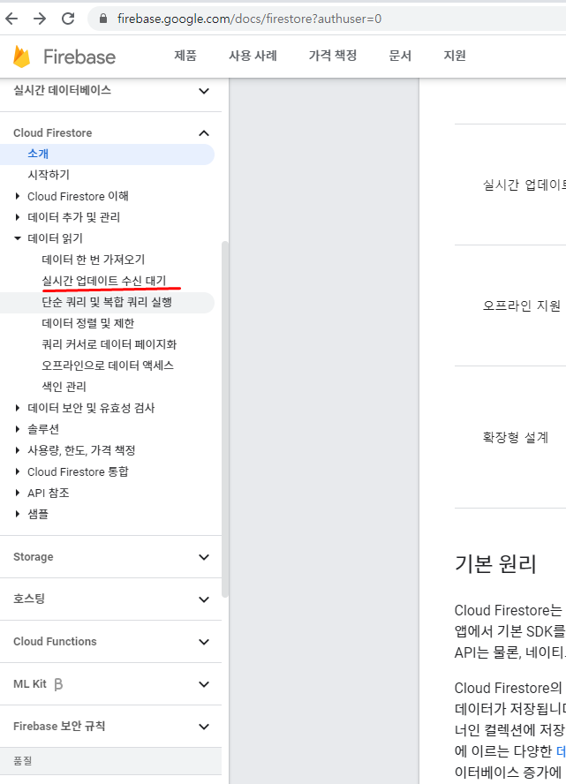Click the Firebase flame logo

click(x=21, y=56)
